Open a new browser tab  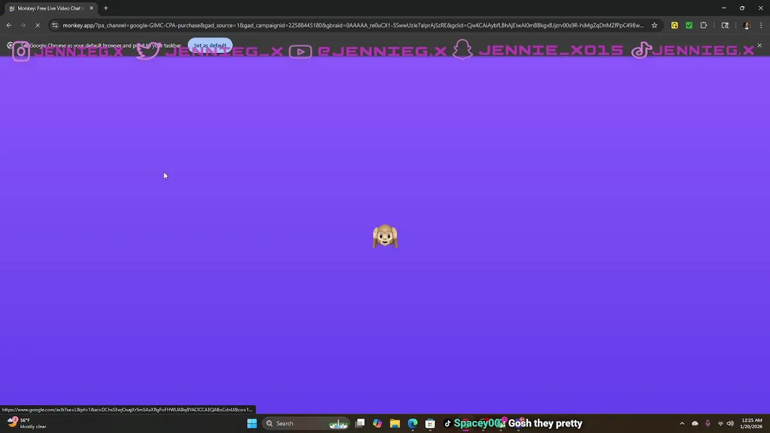(x=106, y=8)
